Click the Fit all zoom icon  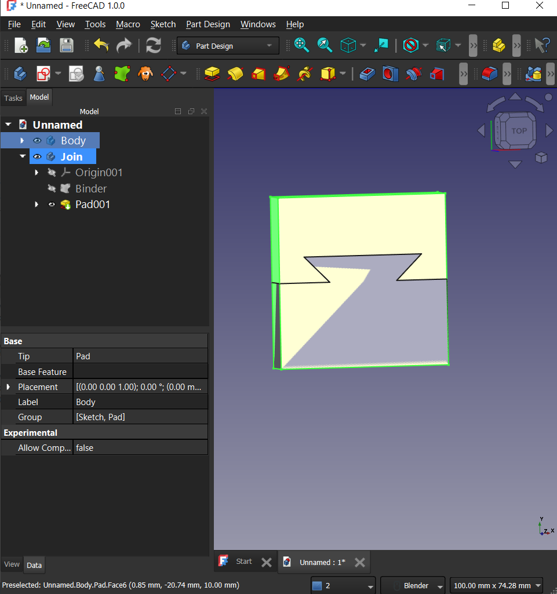[301, 45]
